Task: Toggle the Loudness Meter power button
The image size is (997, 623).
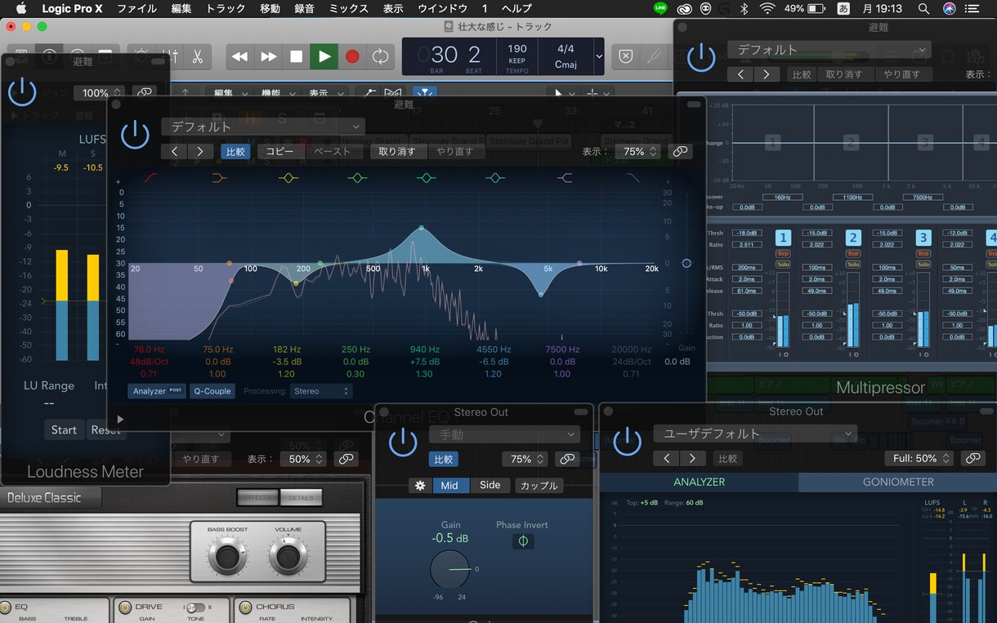Action: [22, 92]
